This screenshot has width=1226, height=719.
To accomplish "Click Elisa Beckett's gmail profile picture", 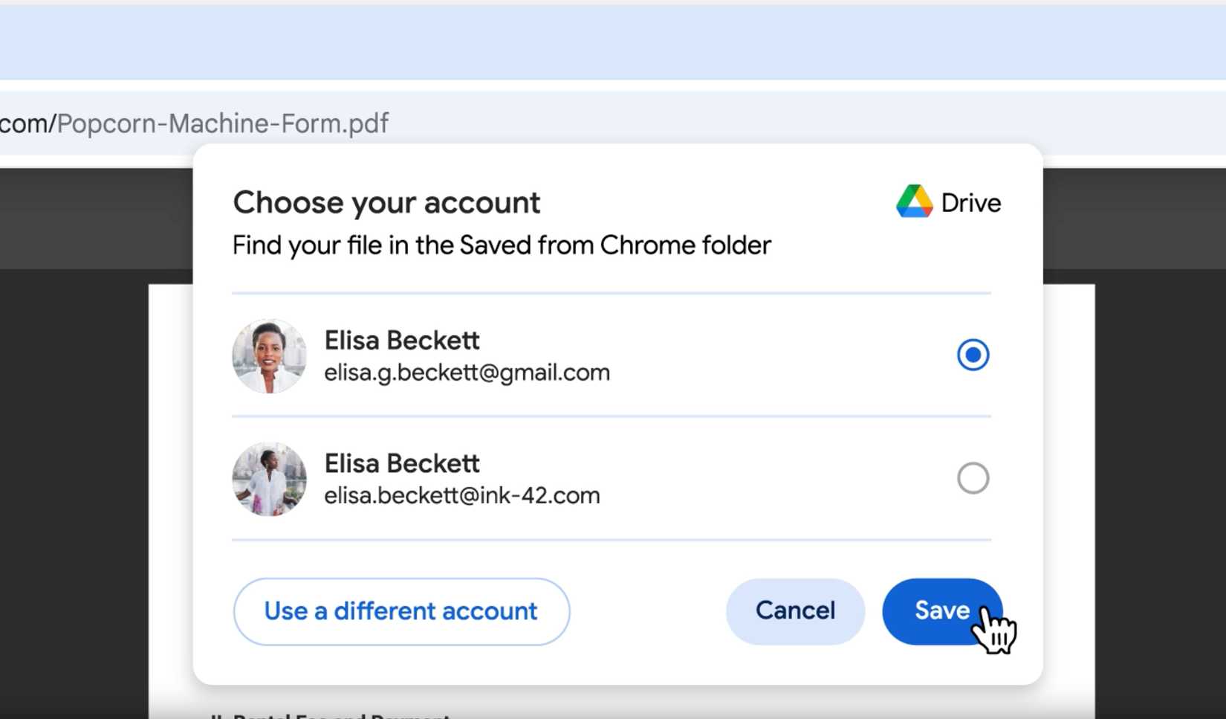I will coord(269,355).
